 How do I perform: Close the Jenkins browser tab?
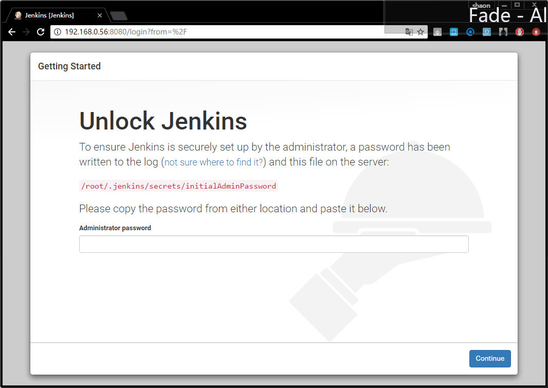click(100, 15)
